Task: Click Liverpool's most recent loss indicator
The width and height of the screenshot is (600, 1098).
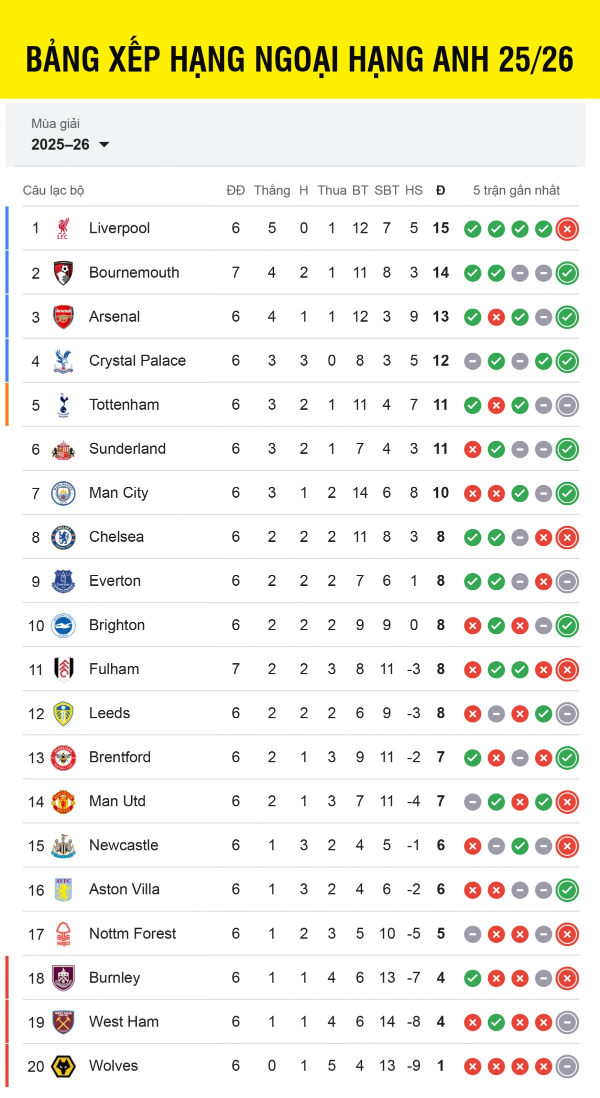Action: (567, 229)
